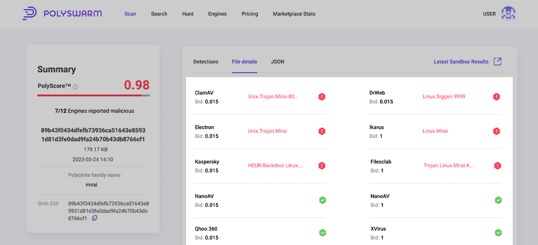Click the DrWeb red warning icon

click(497, 97)
